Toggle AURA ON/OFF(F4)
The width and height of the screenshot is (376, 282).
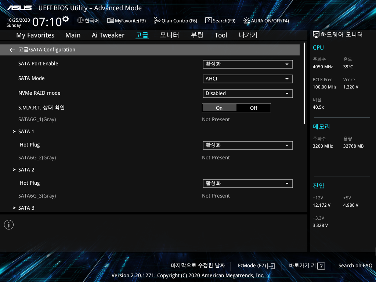point(266,21)
